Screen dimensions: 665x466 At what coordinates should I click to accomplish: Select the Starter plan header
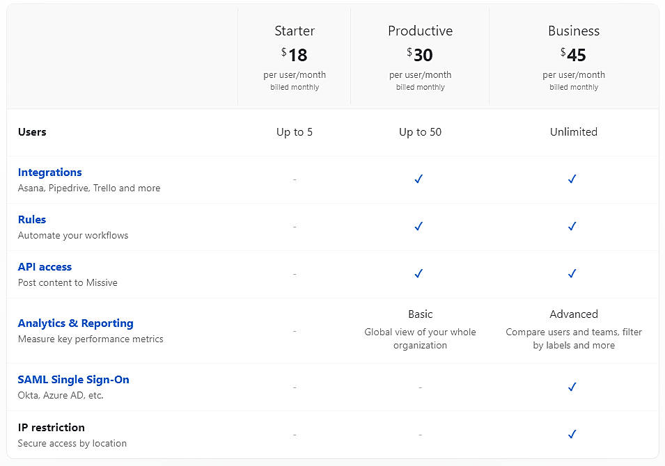coord(294,31)
